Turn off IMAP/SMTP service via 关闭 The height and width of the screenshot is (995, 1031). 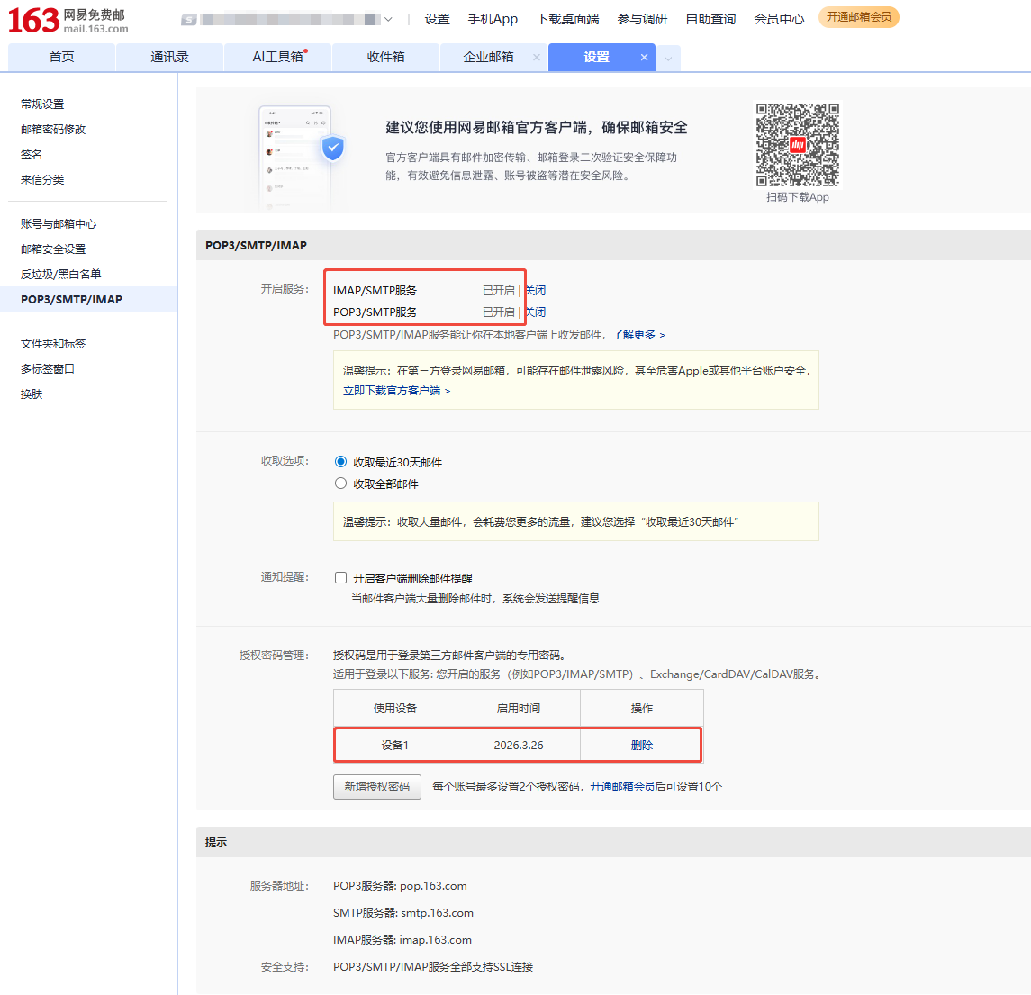(536, 291)
